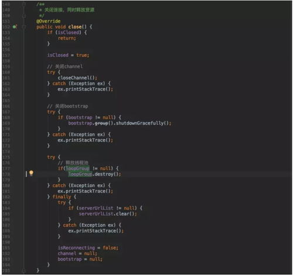Screen dimensions: 293x276
Task: Collapse the Javadoc comment fold marker
Action: click(24, 4)
